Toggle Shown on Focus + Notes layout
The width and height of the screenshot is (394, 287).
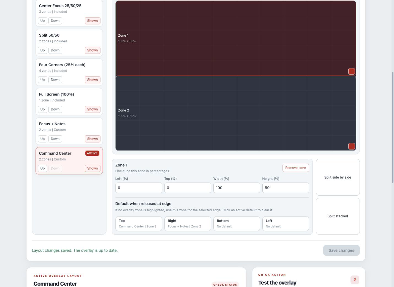click(93, 139)
